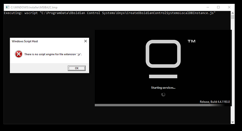Click the 'no script engine' error message text
Screen dimensions: 242x131
(53, 54)
